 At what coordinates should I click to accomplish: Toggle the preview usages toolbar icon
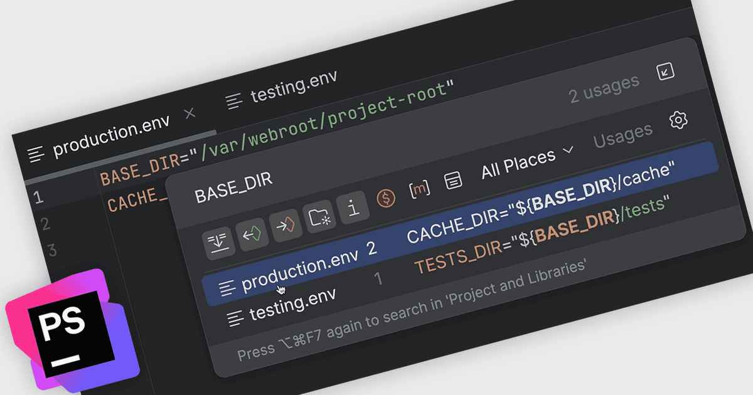219,242
